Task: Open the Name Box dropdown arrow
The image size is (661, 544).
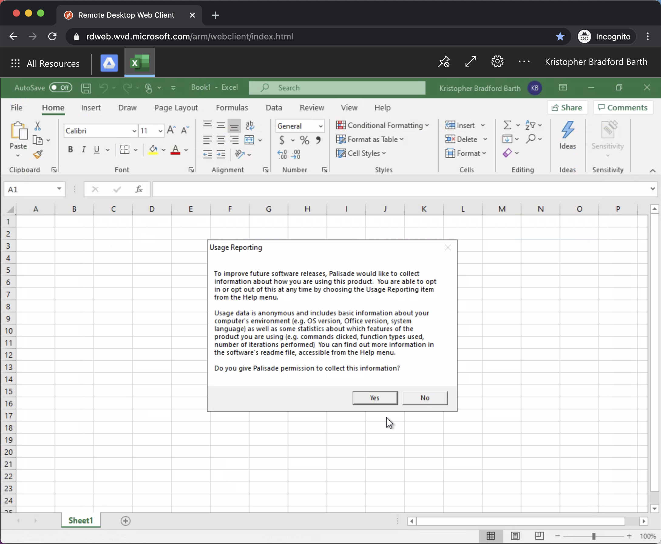Action: tap(59, 189)
